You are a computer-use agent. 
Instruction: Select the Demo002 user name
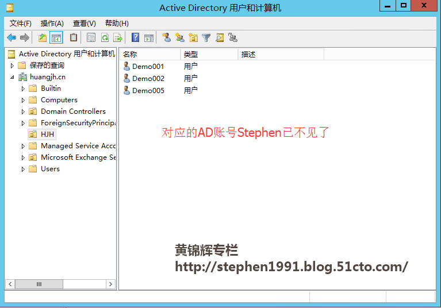(x=148, y=79)
